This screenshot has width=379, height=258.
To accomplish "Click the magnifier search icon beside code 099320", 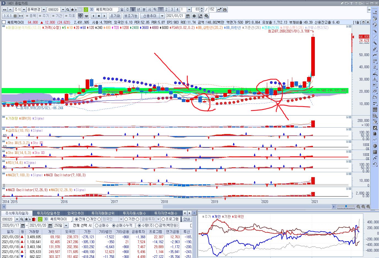I will pos(68,10).
